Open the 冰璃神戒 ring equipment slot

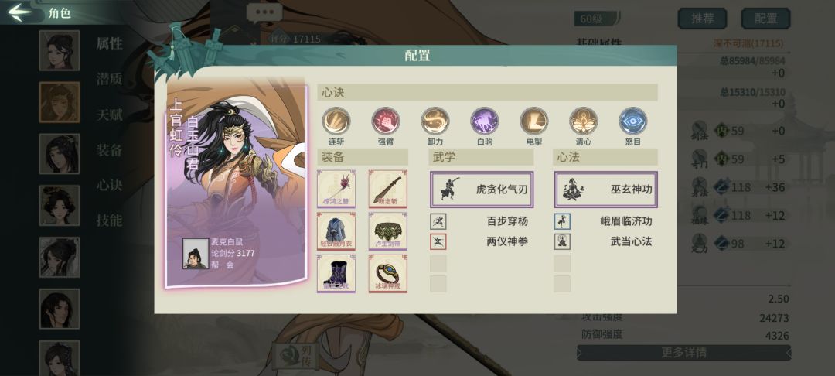point(387,273)
